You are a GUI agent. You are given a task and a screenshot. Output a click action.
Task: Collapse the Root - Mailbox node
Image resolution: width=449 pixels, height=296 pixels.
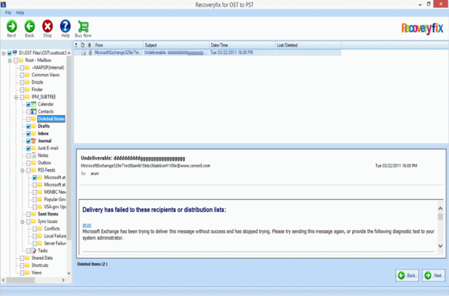click(x=10, y=60)
